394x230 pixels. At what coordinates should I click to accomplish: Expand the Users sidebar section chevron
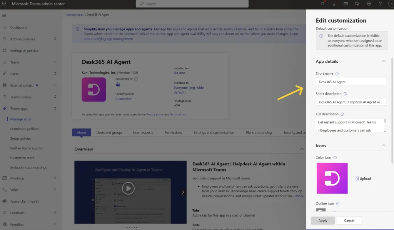55,73
